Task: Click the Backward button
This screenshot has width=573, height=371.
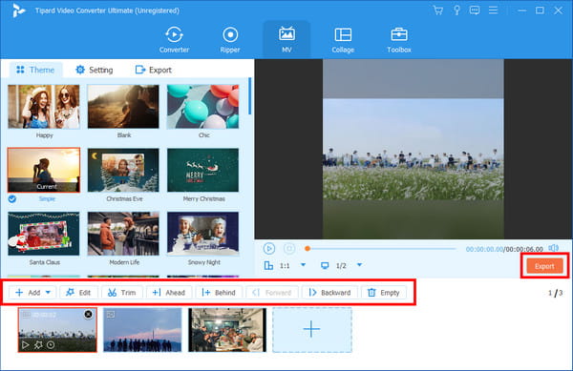Action: (x=329, y=293)
